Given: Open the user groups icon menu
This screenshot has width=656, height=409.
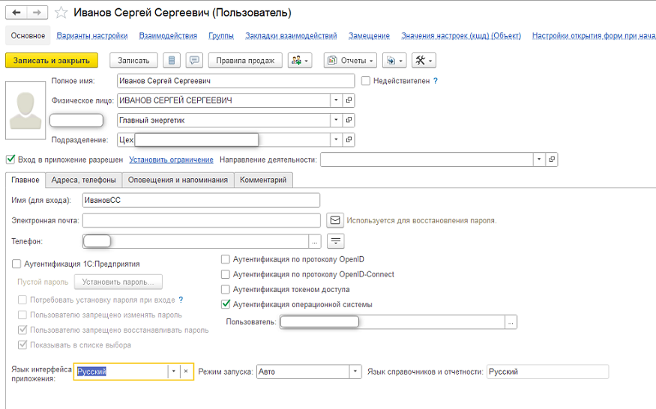Looking at the screenshot, I should [x=299, y=60].
